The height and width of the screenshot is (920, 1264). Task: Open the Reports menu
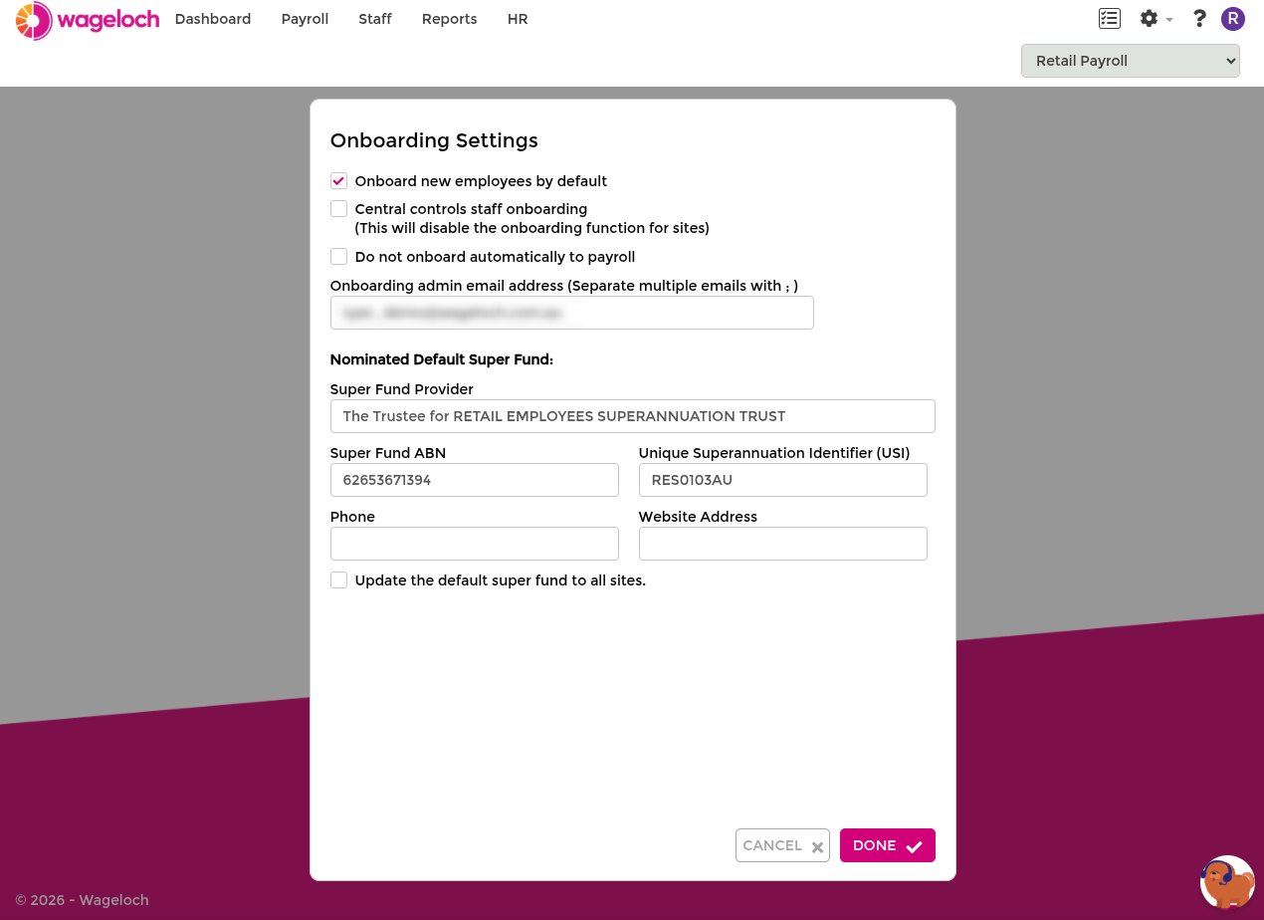point(449,19)
